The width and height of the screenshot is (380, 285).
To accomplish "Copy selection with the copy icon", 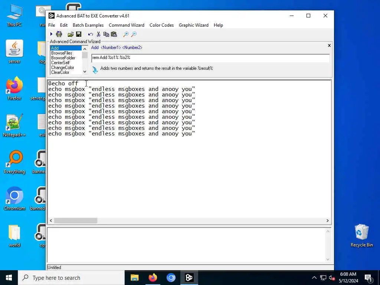I will coord(106,34).
